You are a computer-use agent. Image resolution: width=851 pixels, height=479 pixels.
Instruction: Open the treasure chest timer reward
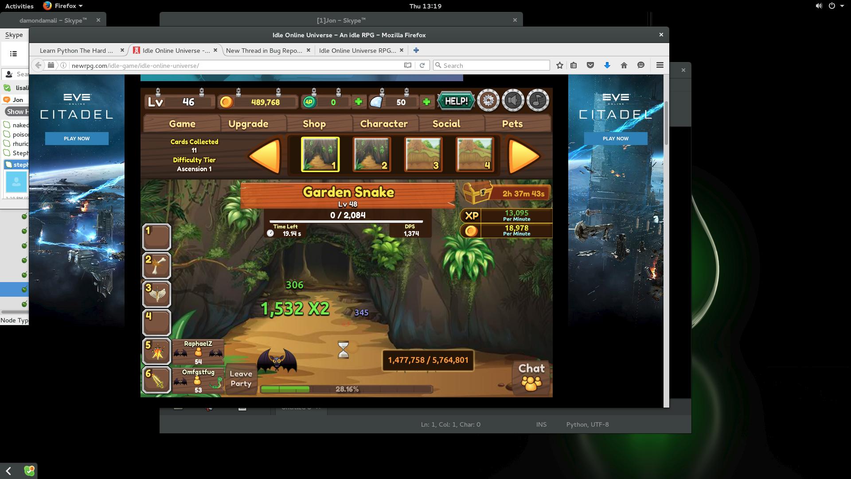click(478, 193)
